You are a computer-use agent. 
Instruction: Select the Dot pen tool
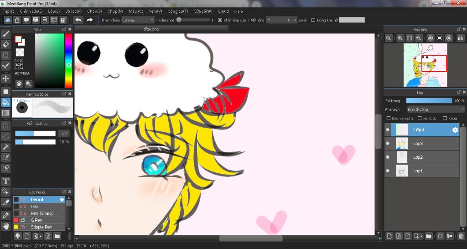(6, 66)
